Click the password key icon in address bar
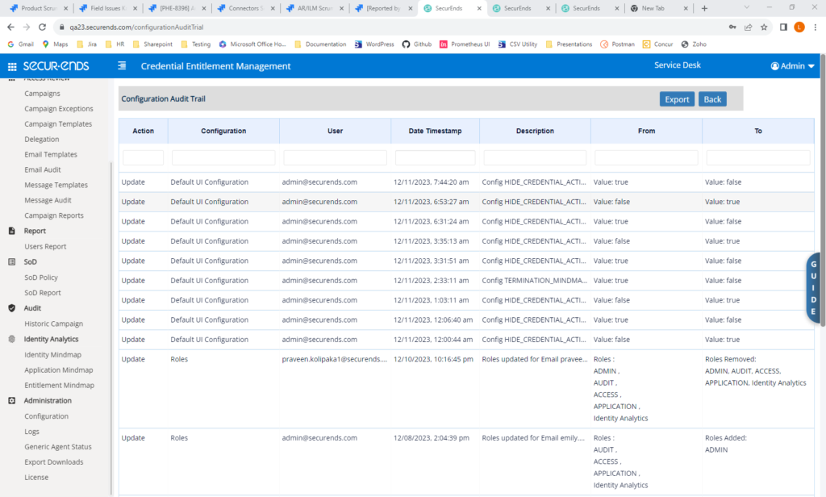The width and height of the screenshot is (826, 497). pyautogui.click(x=732, y=27)
